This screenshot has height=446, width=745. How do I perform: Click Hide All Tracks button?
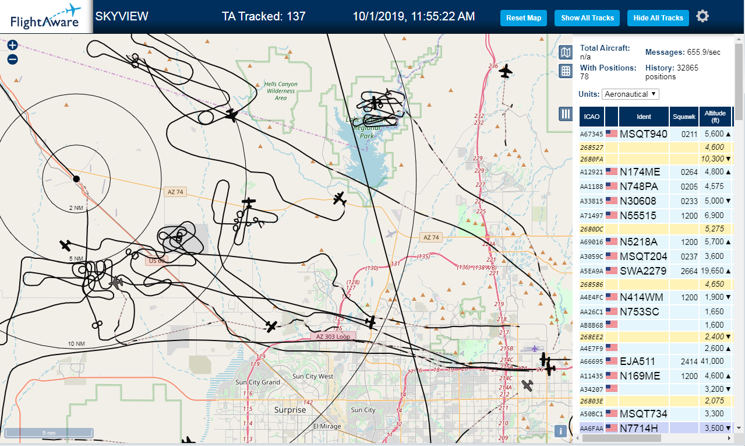(x=658, y=18)
